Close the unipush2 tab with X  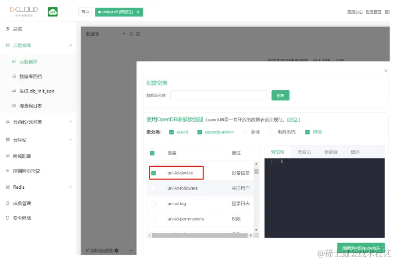coord(138,12)
